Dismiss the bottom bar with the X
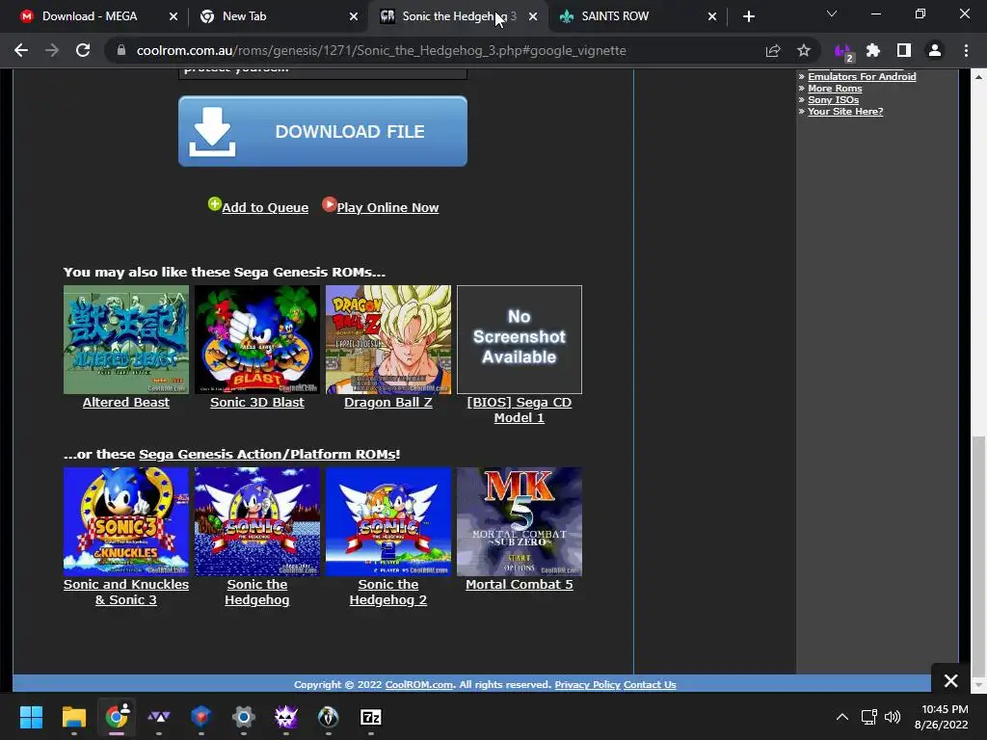Image resolution: width=987 pixels, height=740 pixels. tap(950, 680)
